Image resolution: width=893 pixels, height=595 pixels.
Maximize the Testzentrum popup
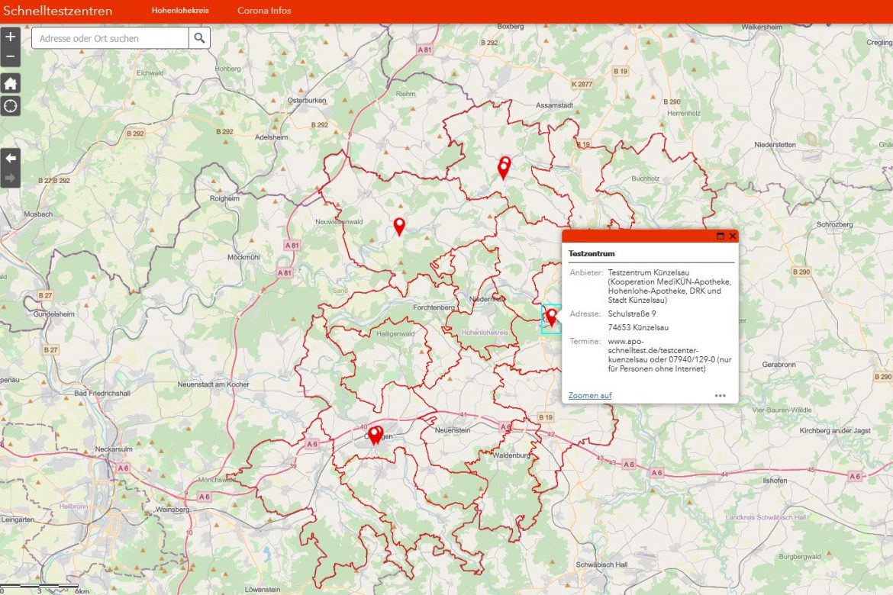(720, 236)
